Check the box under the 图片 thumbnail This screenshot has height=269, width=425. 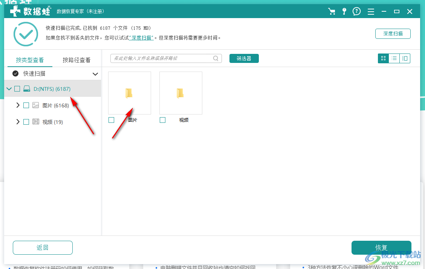pyautogui.click(x=111, y=120)
